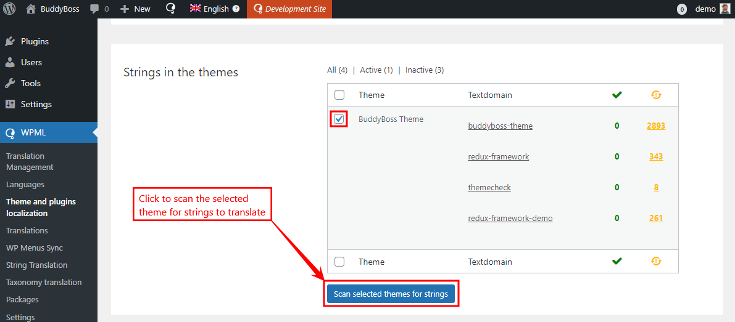The height and width of the screenshot is (322, 735).
Task: Click the plus New content icon
Action: (x=125, y=9)
